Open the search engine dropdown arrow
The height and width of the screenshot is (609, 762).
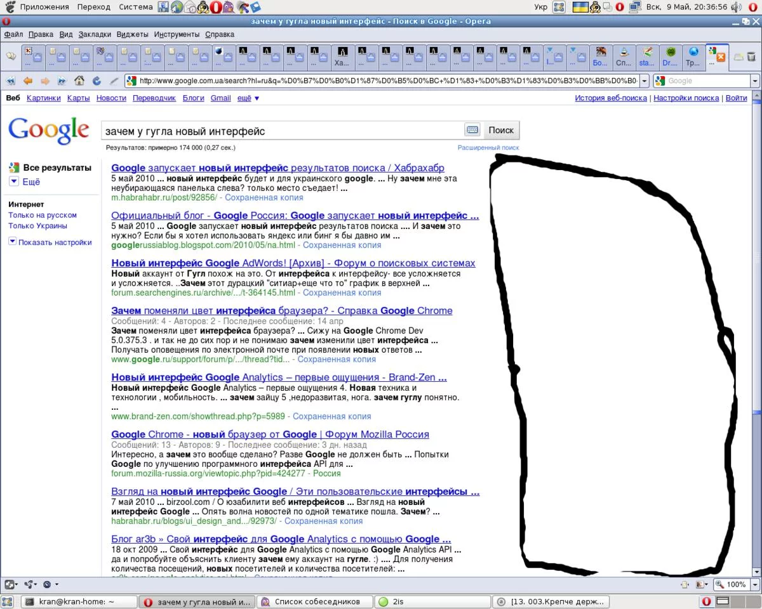tap(755, 81)
